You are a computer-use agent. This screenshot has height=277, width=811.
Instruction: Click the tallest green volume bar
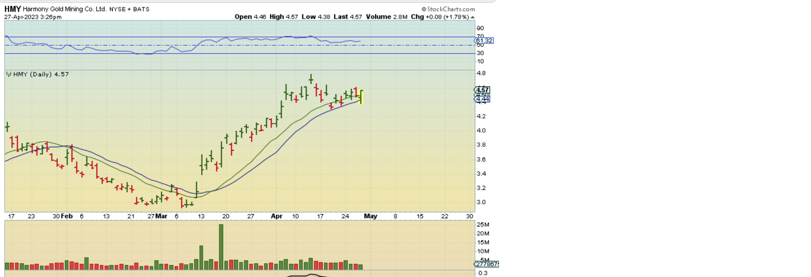[221, 247]
